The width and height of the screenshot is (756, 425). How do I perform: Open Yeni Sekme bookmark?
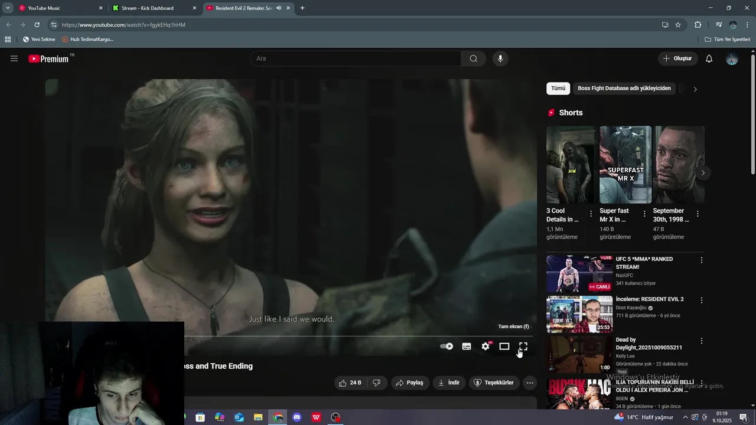pos(39,39)
